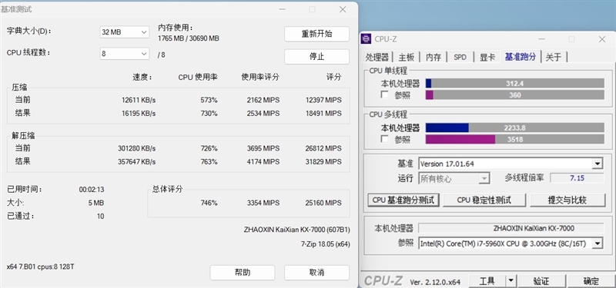
Task: Click the 验证 button in CPU-Z
Action: pos(541,280)
